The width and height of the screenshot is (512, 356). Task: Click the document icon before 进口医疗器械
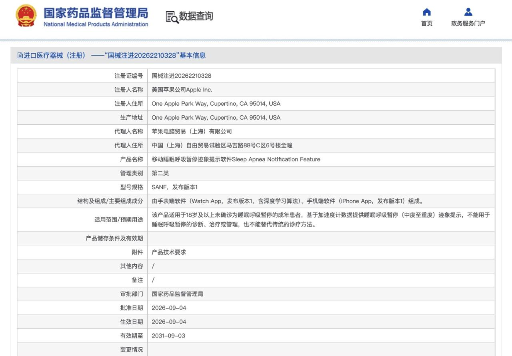pyautogui.click(x=20, y=56)
